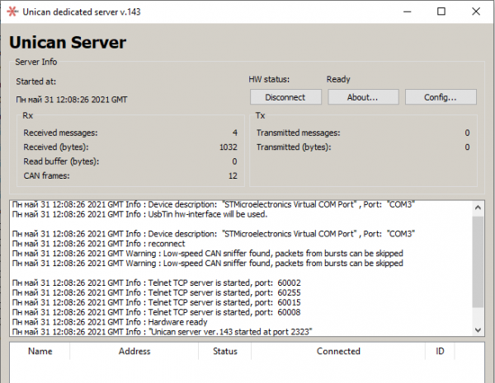The image size is (495, 383).
Task: Click the CAN frames value 12
Action: coord(233,176)
